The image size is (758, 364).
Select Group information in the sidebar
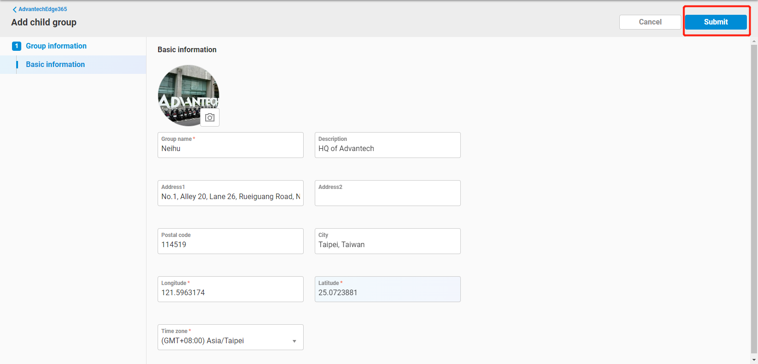point(56,46)
